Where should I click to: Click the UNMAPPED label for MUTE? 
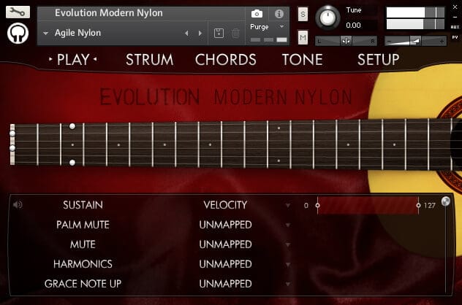click(x=225, y=244)
